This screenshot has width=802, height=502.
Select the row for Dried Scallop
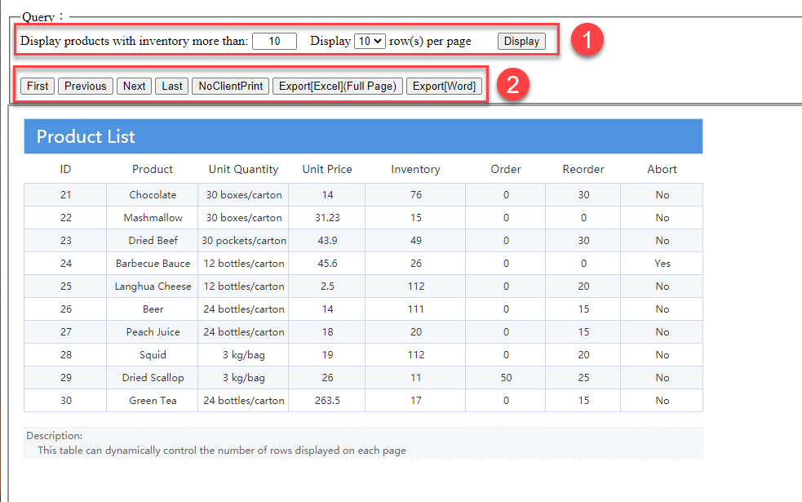coord(153,377)
